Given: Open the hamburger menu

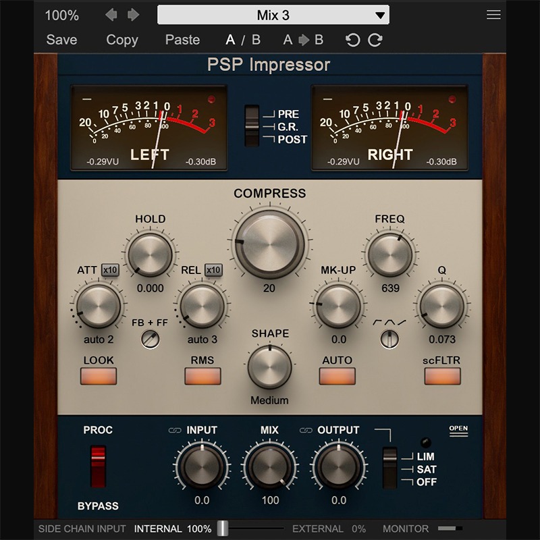Looking at the screenshot, I should 493,15.
